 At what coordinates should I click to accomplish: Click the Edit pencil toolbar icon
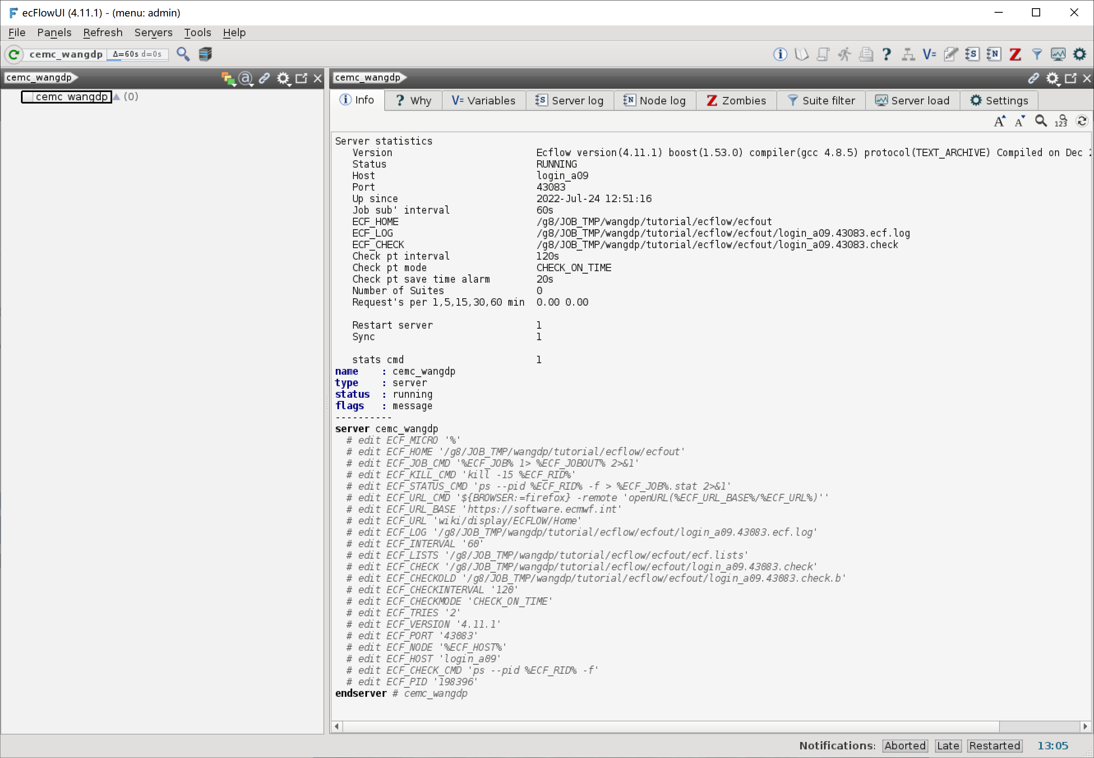coord(951,54)
